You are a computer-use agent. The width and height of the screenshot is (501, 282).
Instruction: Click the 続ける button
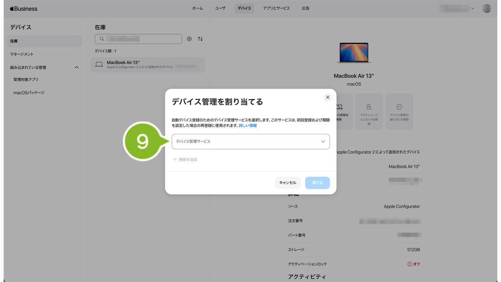pos(317,183)
